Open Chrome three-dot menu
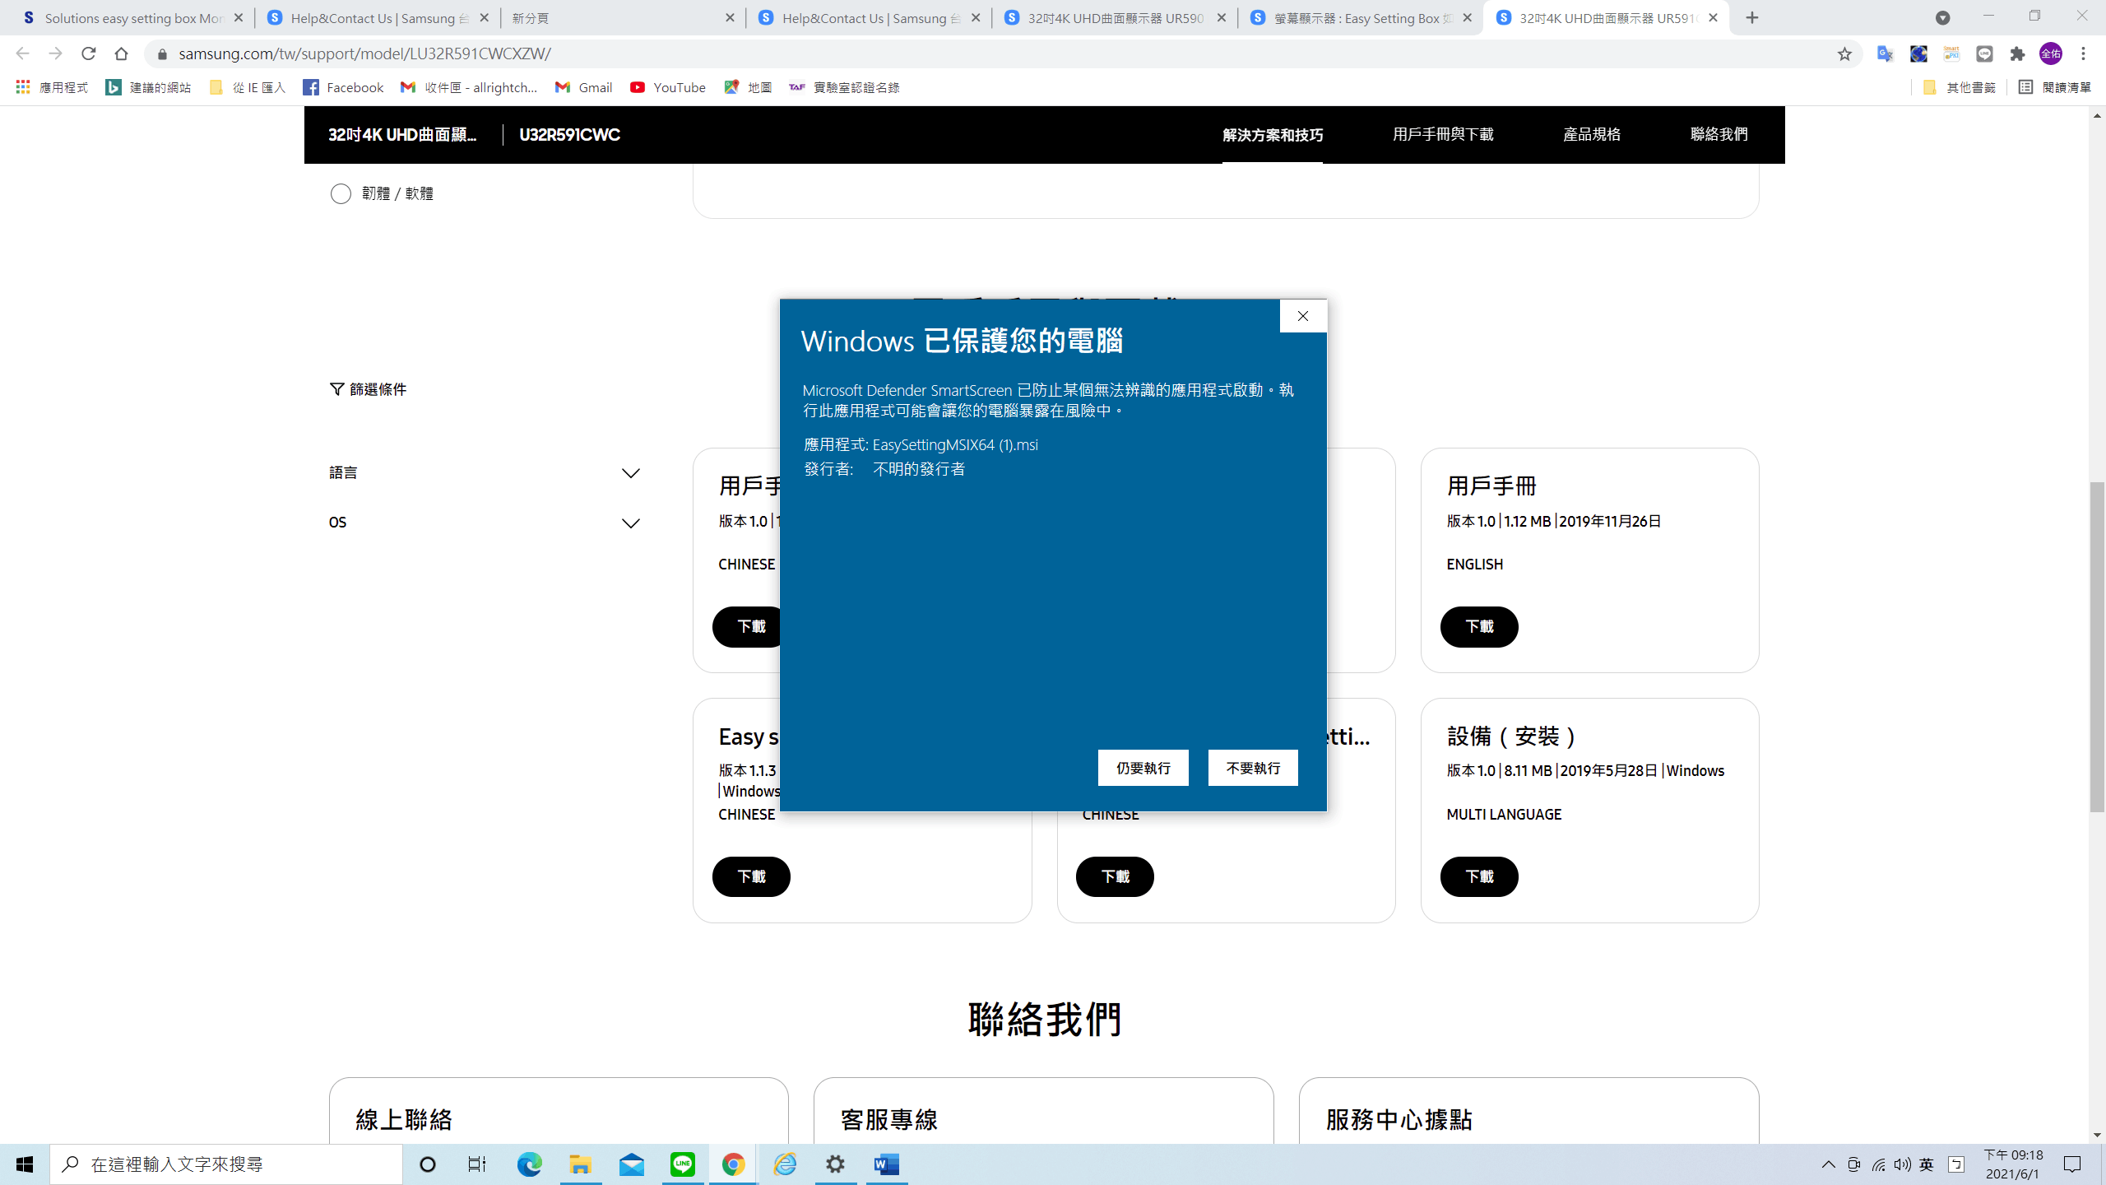The image size is (2106, 1185). point(2084,53)
